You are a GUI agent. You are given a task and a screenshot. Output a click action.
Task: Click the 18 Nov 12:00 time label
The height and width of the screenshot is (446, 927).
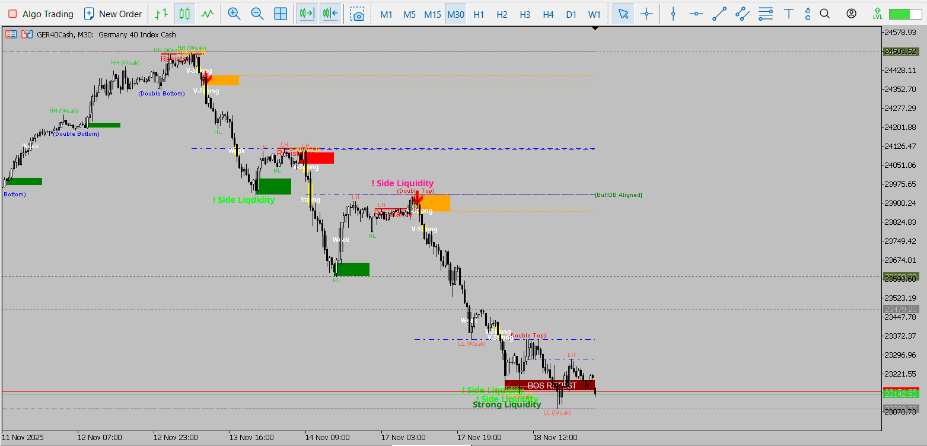point(555,437)
